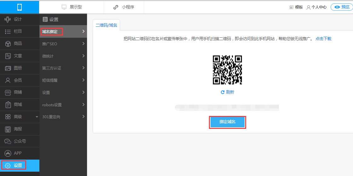
Task: Click the 绑定域名 button
Action: (x=227, y=122)
